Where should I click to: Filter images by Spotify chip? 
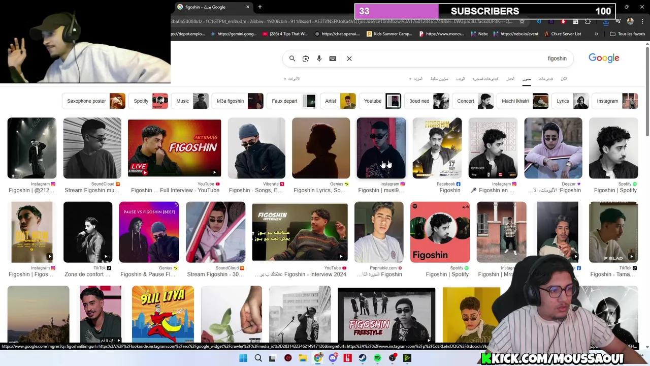click(148, 101)
